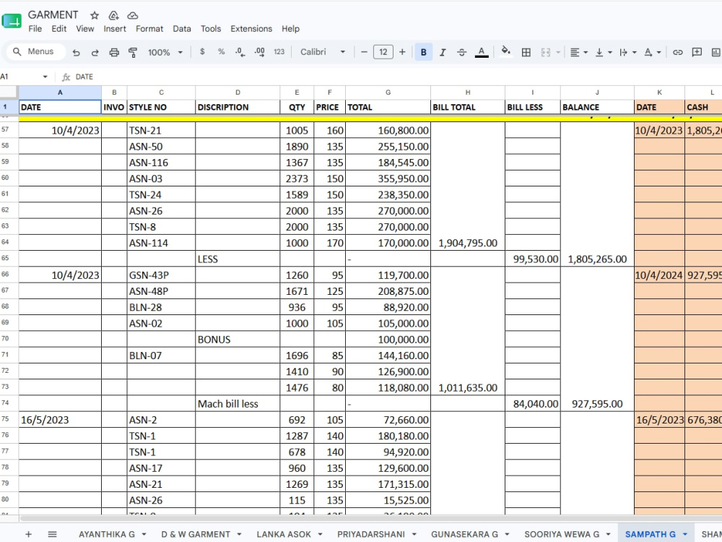This screenshot has height=542, width=722.
Task: Increase font size with plus button
Action: [402, 52]
